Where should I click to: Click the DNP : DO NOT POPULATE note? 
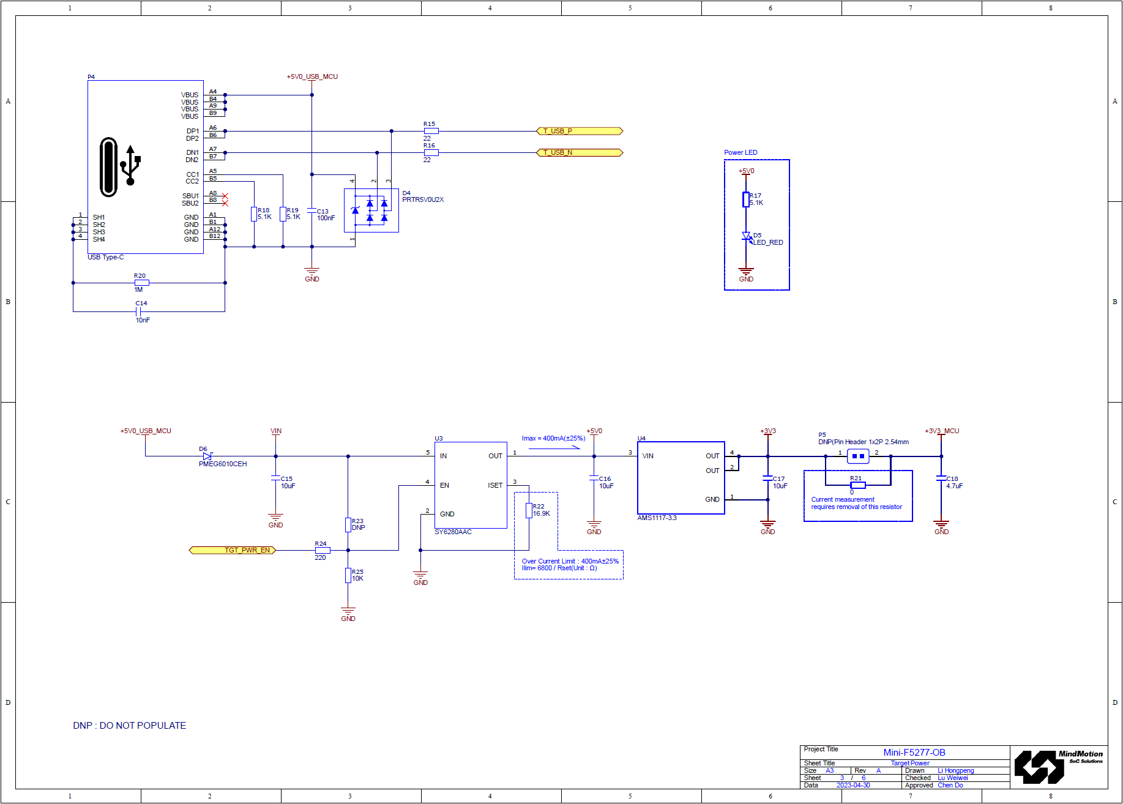129,726
